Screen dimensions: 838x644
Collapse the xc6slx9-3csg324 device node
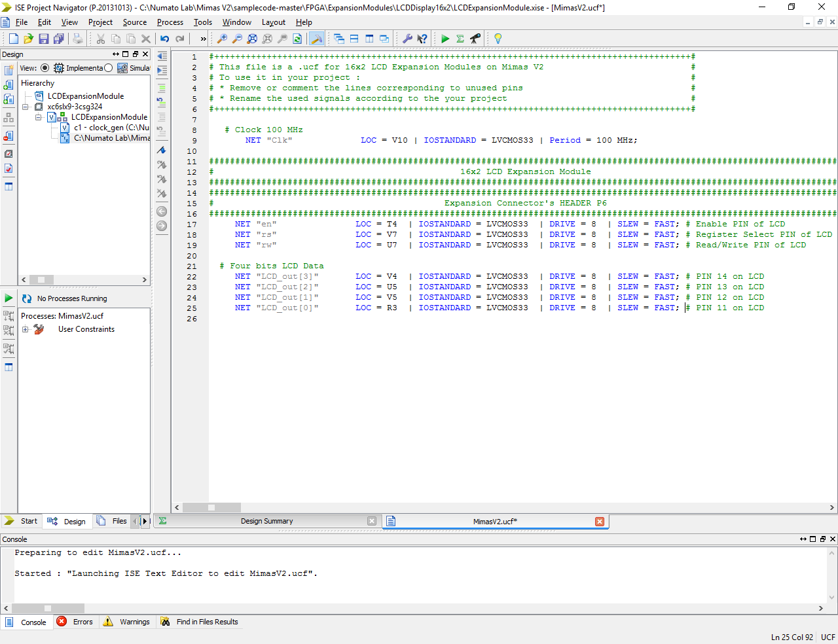point(26,107)
